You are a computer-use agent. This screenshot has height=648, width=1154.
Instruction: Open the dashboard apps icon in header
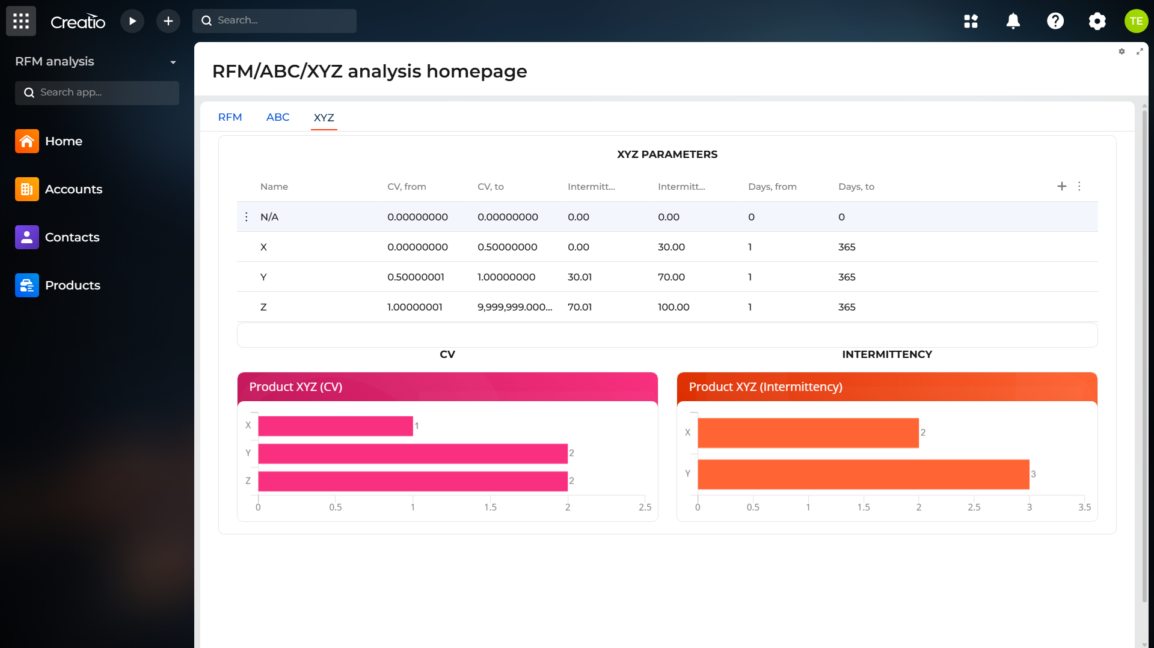click(x=971, y=21)
